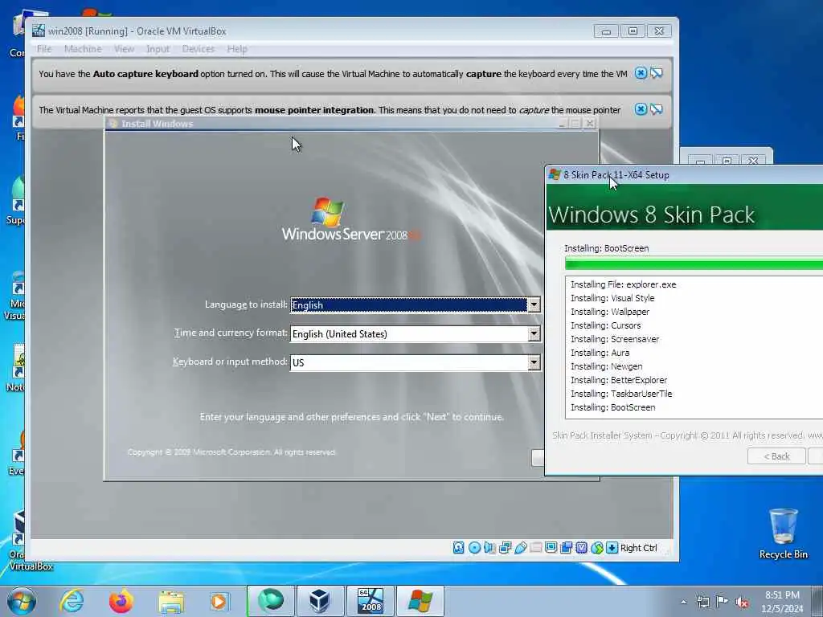
Task: Click the network icon in system tray
Action: [702, 602]
